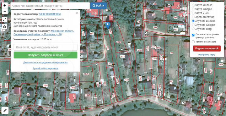226x116 pixels.
Task: Select parcel labeled 2837 on map
Action: [x=98, y=85]
